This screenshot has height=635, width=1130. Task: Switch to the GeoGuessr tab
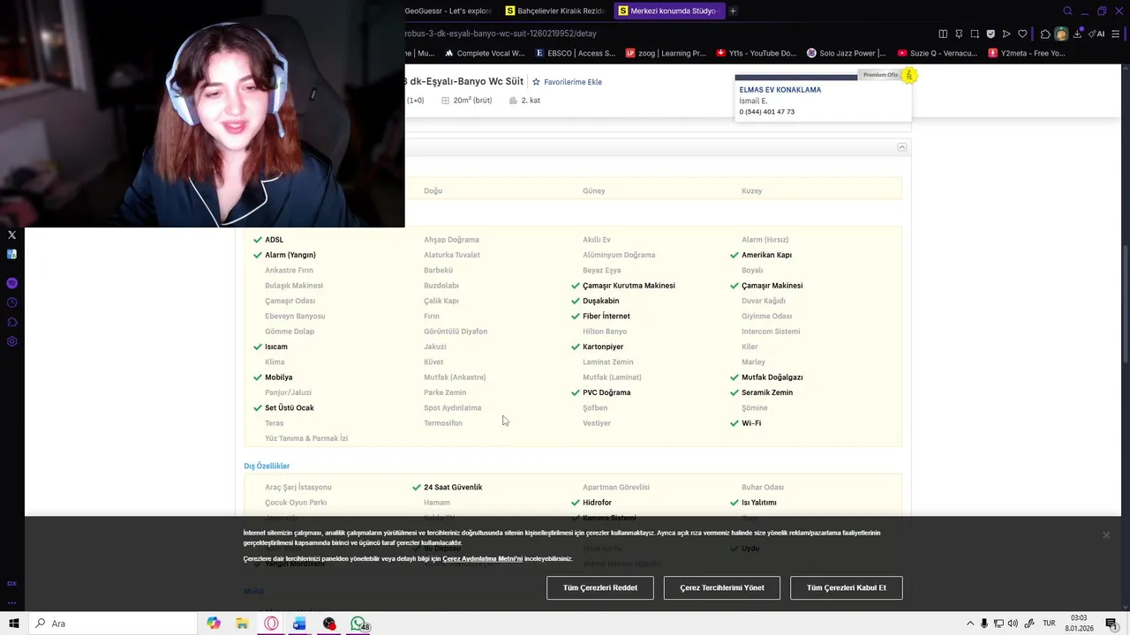(449, 11)
